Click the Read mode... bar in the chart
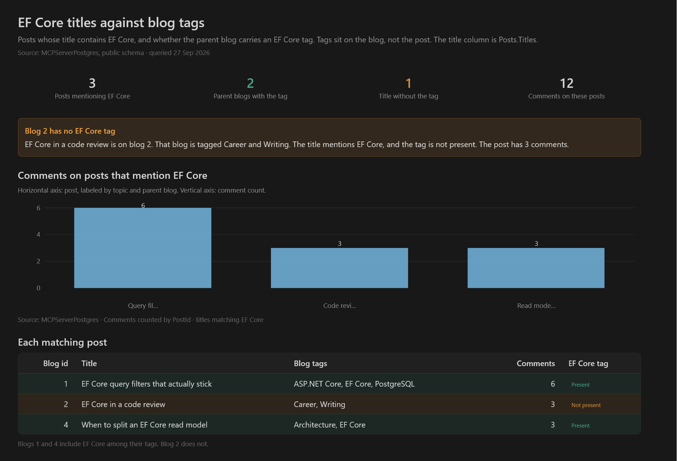677x461 pixels. (x=536, y=268)
